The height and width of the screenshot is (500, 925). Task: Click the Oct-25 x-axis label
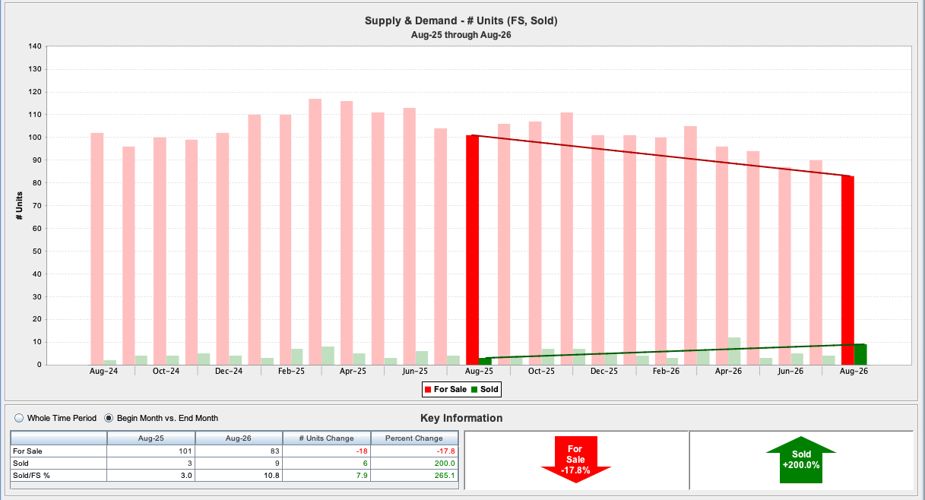coord(541,372)
